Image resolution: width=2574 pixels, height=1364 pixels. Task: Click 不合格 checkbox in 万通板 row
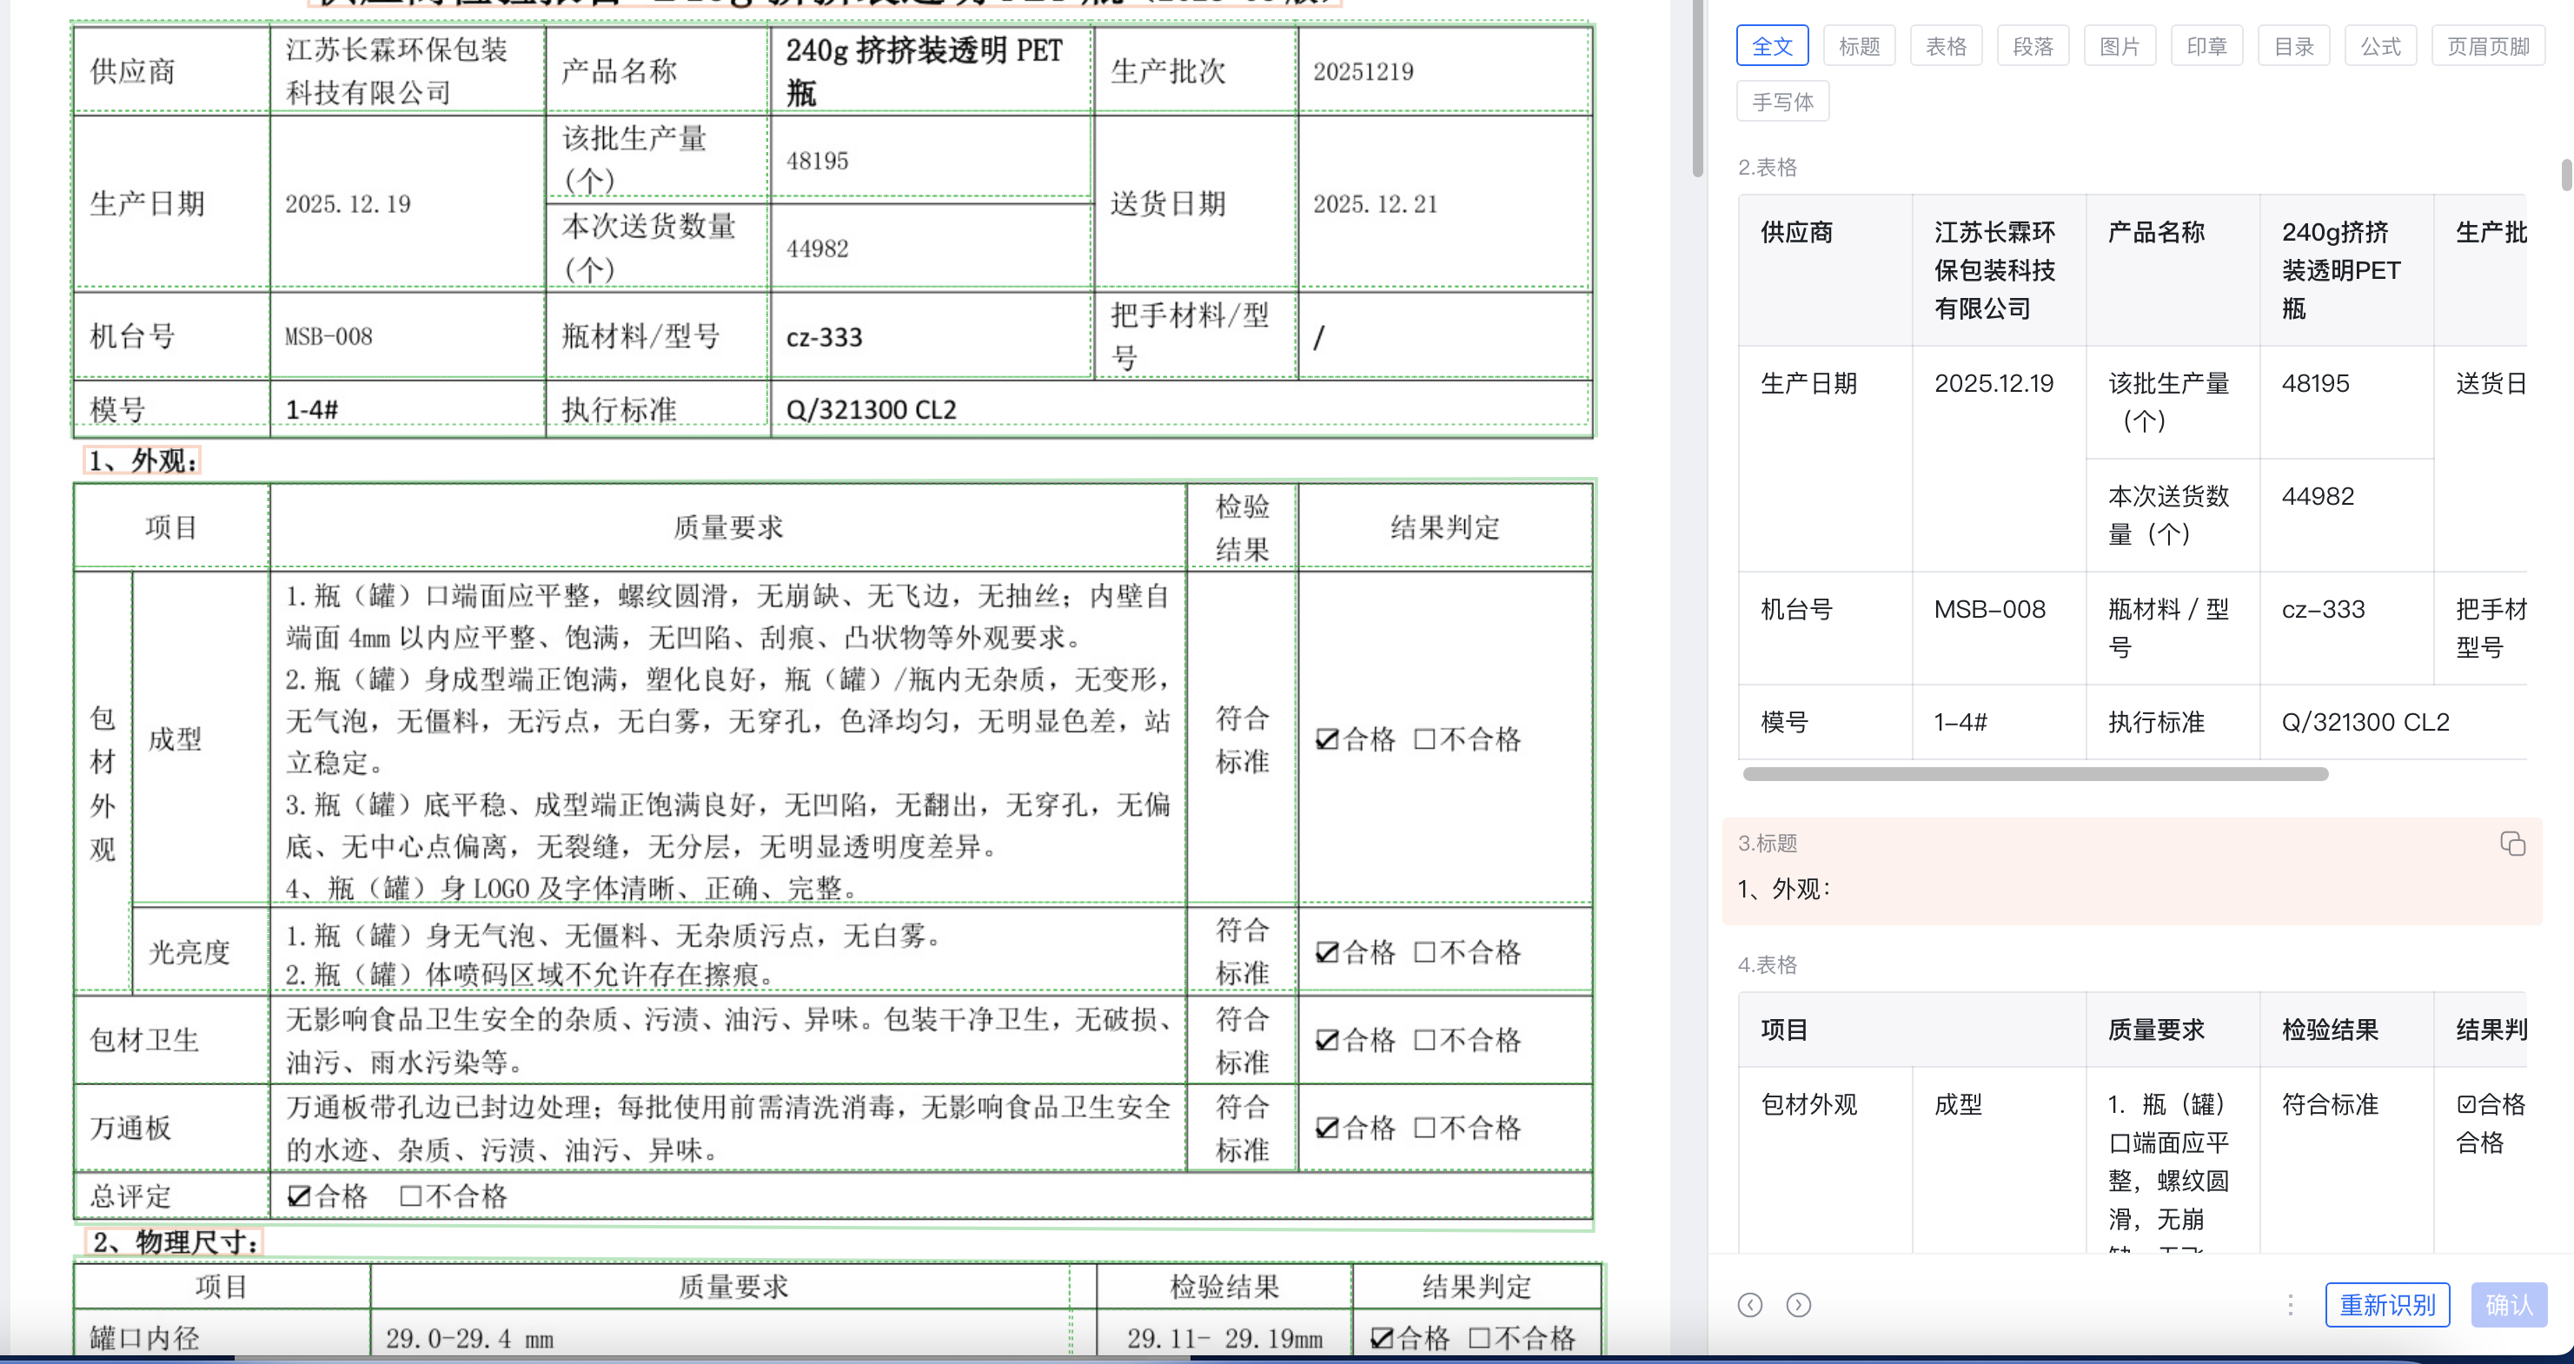pos(1425,1129)
